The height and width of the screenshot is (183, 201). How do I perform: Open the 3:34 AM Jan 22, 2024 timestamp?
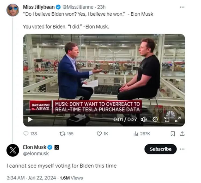pos(31,178)
